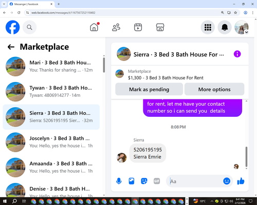
Task: Show hidden system tray icons chevron
Action: coord(212,201)
